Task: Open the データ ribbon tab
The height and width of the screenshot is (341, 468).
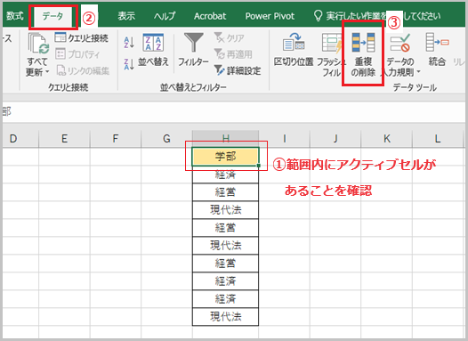Action: coord(52,16)
